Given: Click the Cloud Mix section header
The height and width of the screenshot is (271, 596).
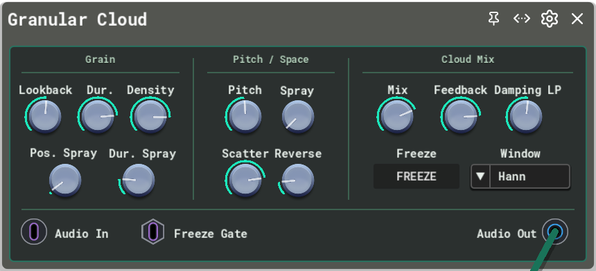Looking at the screenshot, I should click(x=468, y=59).
